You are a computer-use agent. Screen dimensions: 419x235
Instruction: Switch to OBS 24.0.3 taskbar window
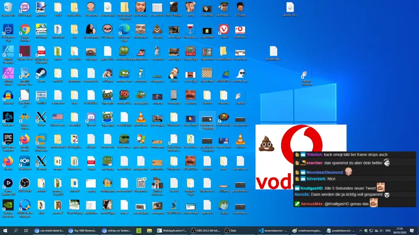(x=207, y=231)
